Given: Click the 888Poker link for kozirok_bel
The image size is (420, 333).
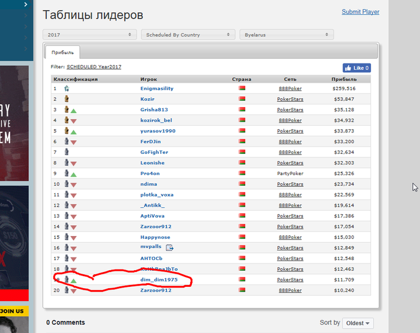Looking at the screenshot, I should click(x=290, y=120).
